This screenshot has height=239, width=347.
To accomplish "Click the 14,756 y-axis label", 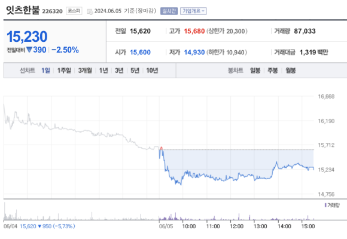I will click(x=326, y=194).
